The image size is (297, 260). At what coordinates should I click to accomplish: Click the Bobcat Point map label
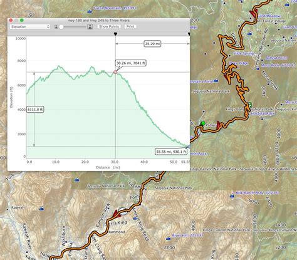[276, 58]
